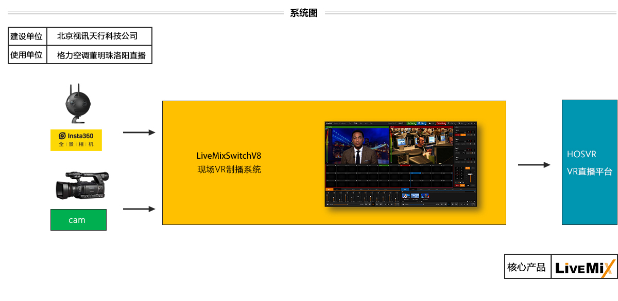Select the orange tab above the audio mixer
The image size is (618, 301).
pos(330,190)
